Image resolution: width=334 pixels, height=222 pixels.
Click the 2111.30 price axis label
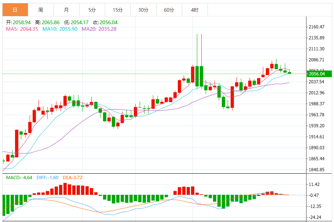point(316,49)
